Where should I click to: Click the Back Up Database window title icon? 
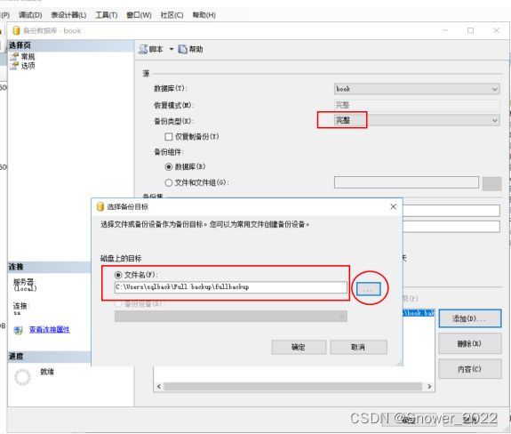(16, 30)
